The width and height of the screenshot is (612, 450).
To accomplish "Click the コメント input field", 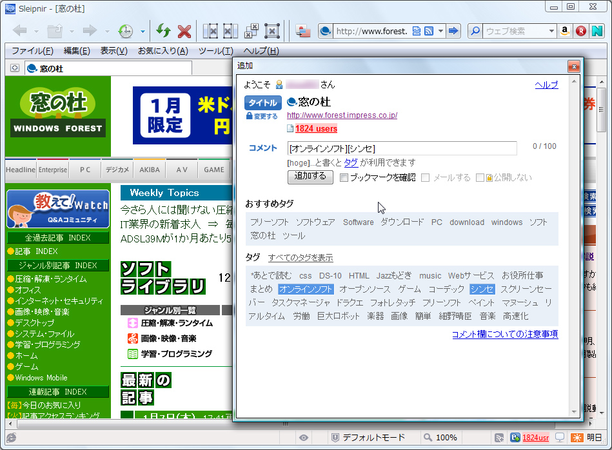I will (x=400, y=149).
